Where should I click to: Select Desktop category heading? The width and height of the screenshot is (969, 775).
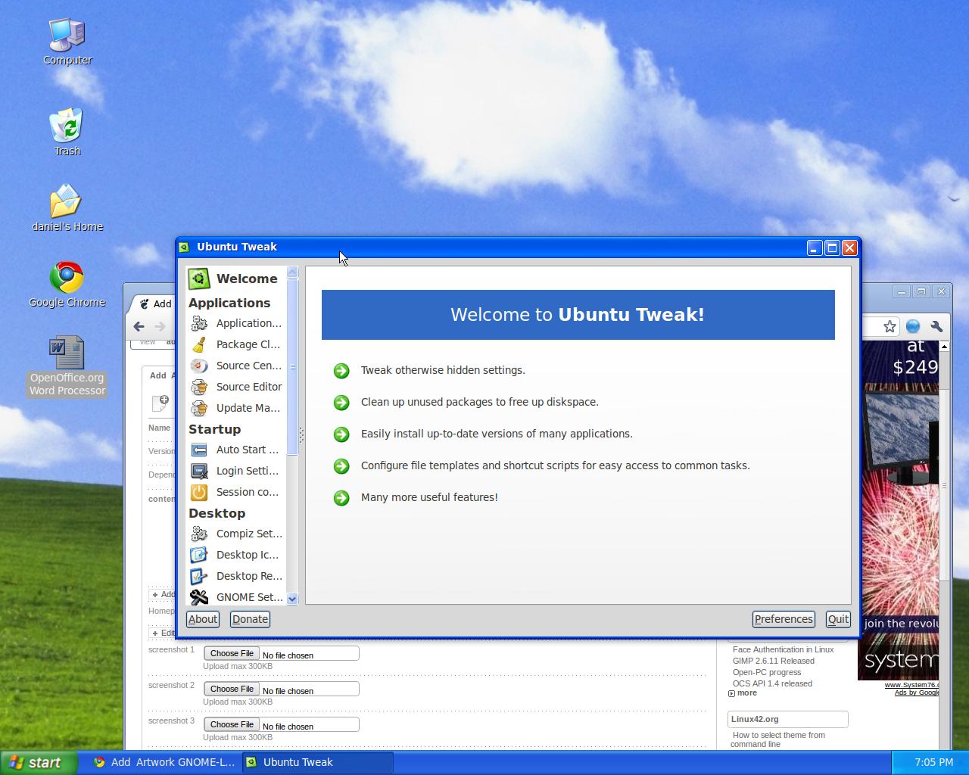coord(217,513)
